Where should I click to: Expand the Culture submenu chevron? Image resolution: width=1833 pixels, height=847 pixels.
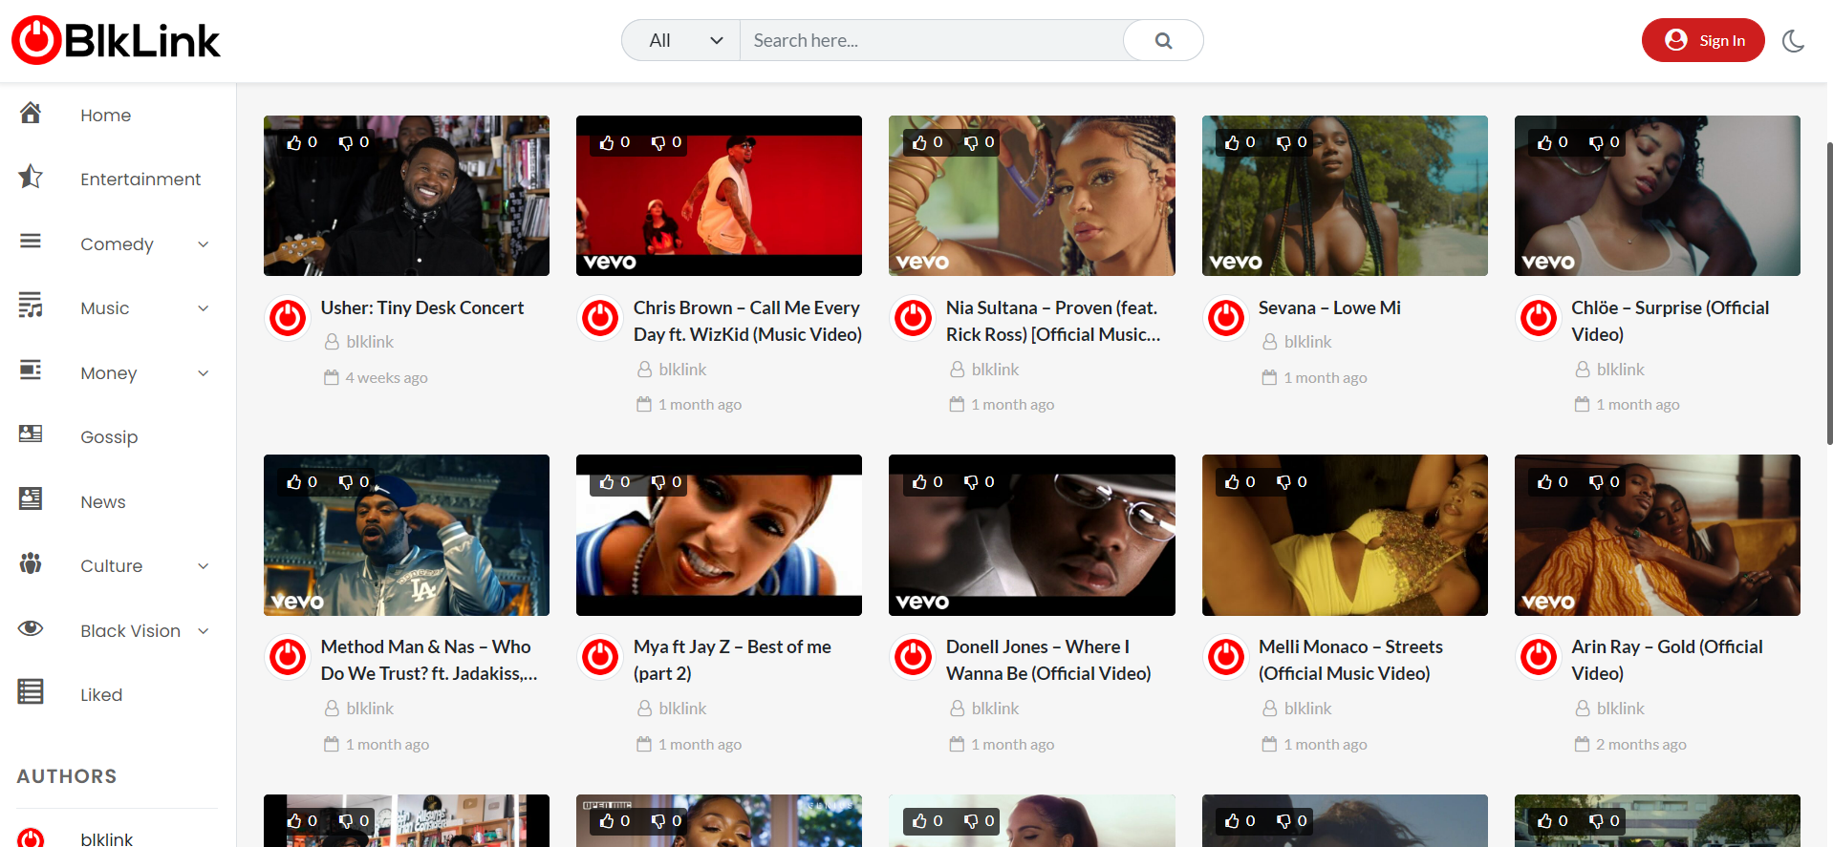point(204,566)
